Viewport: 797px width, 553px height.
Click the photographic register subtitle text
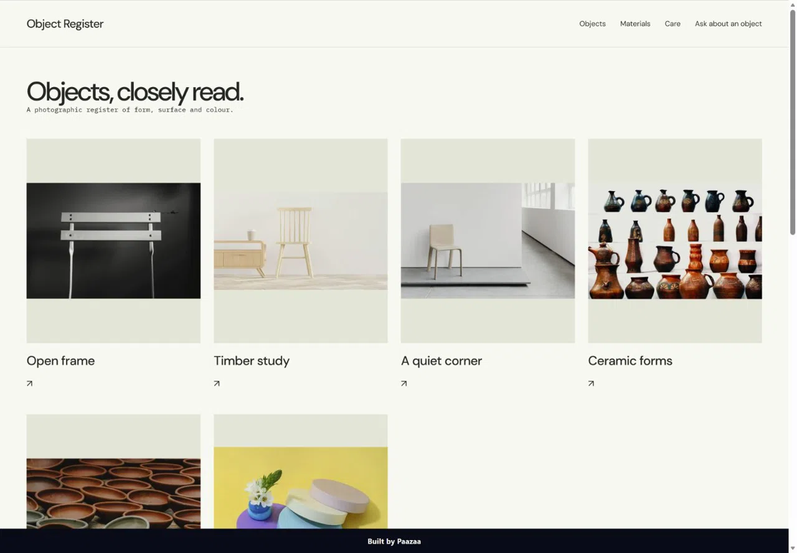[130, 110]
